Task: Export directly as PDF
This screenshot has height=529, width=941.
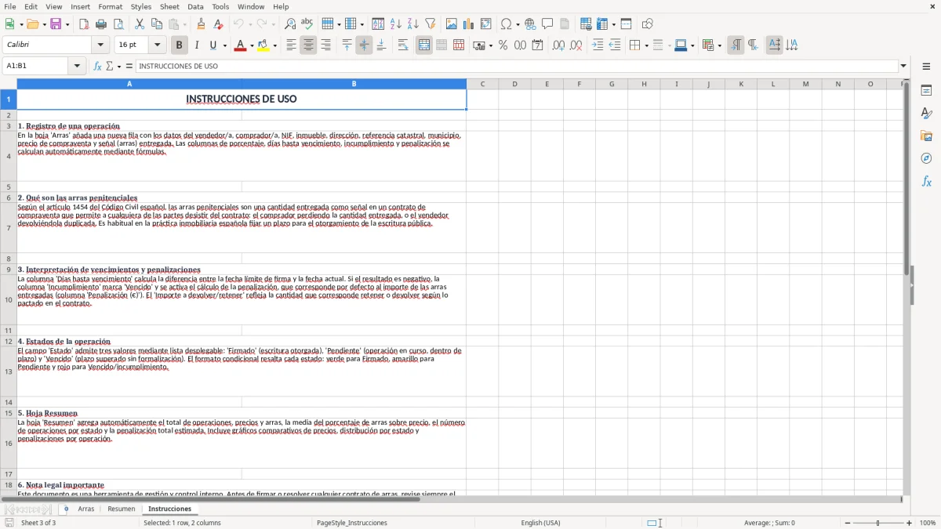Action: pyautogui.click(x=84, y=24)
